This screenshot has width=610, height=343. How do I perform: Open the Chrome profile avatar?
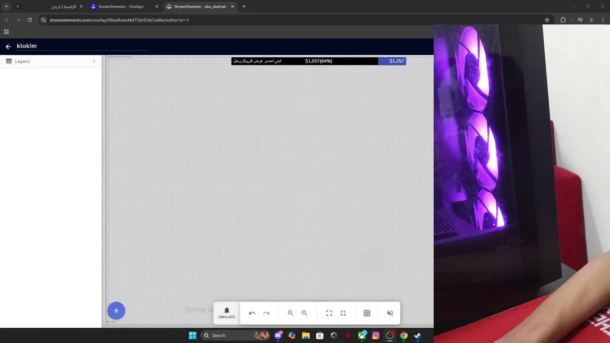591,20
